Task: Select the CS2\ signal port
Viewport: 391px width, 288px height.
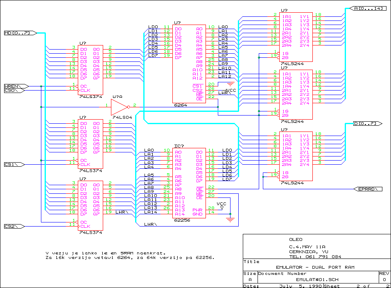Action: click(14, 227)
